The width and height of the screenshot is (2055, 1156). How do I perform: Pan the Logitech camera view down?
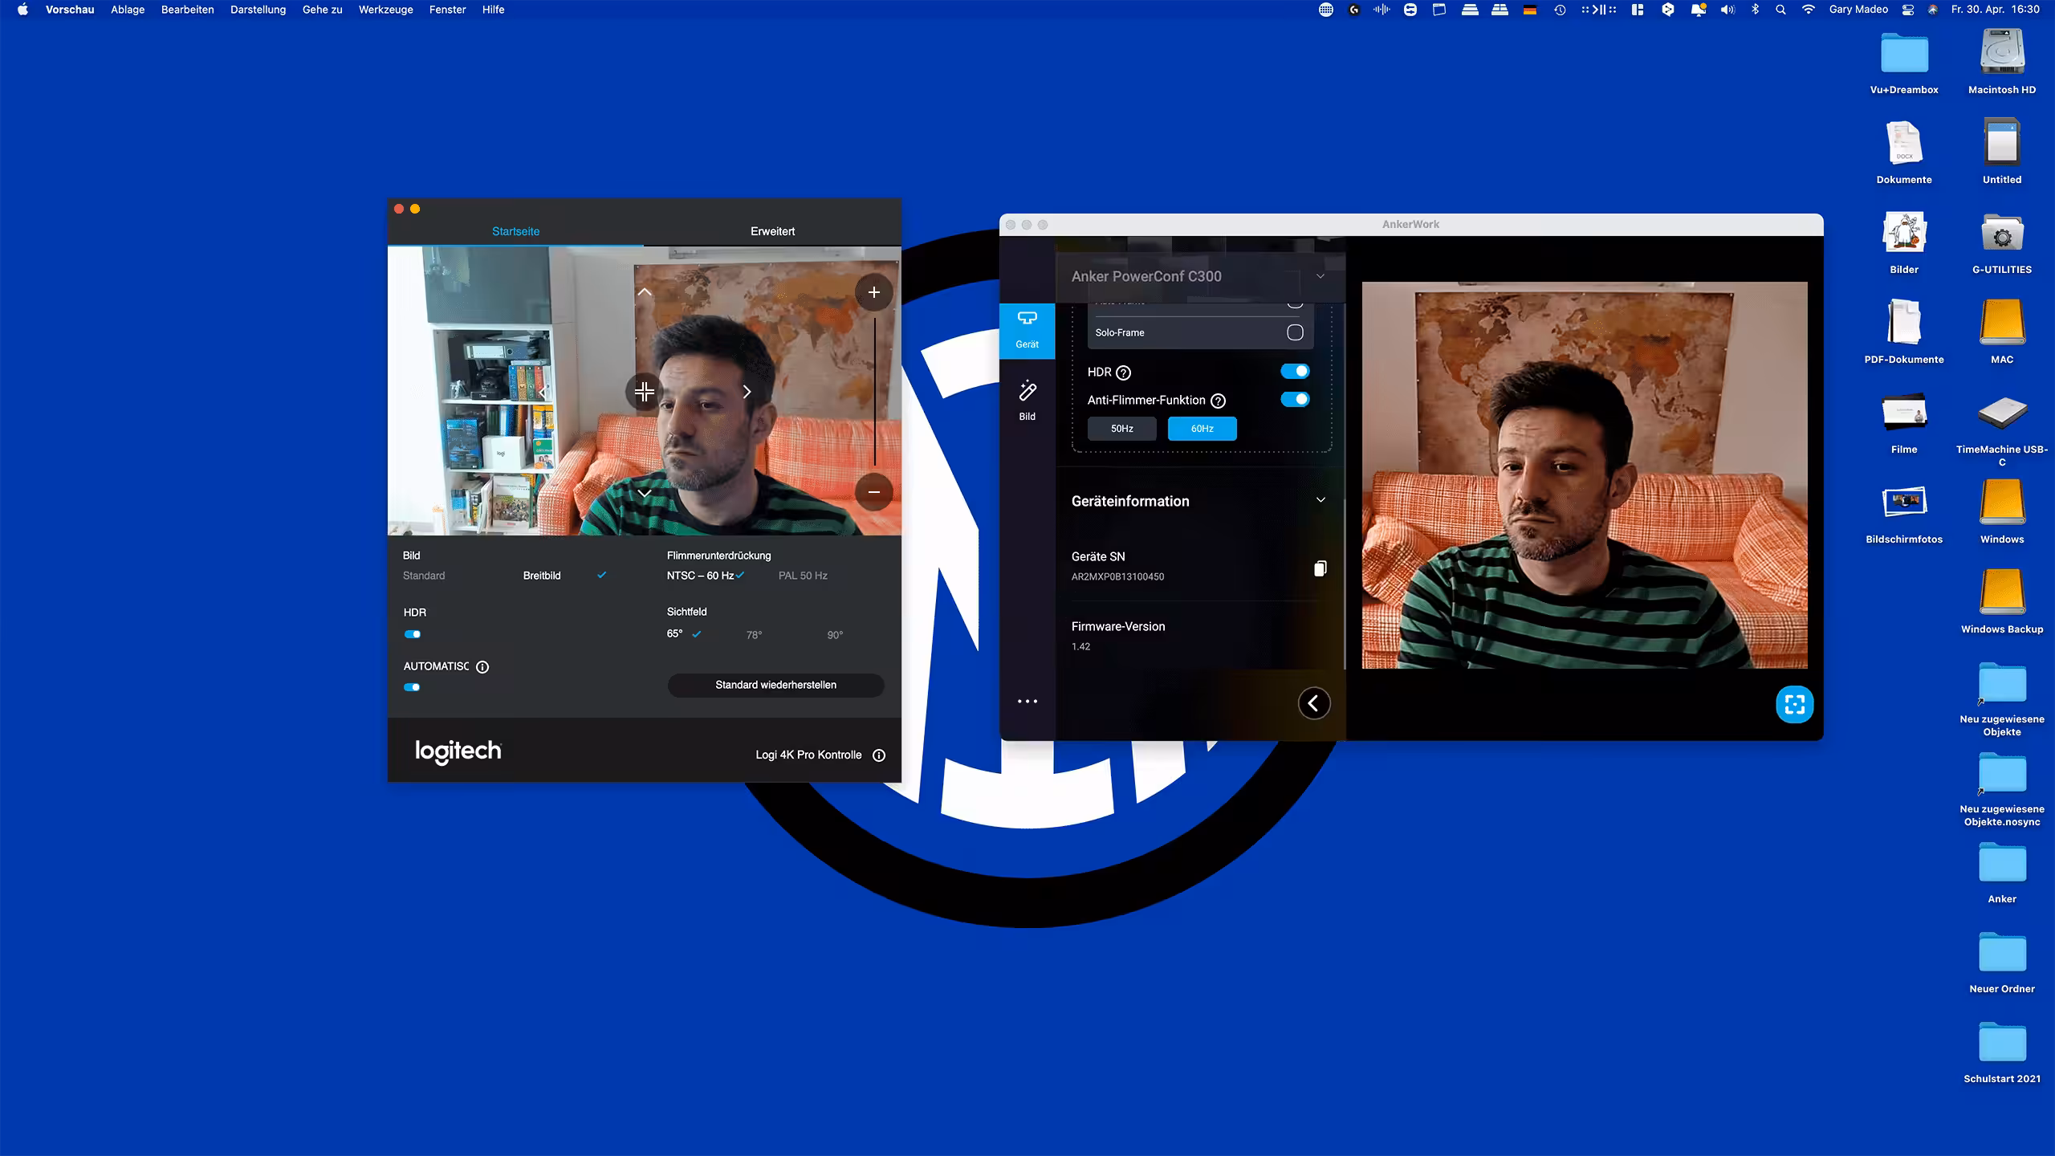(645, 493)
